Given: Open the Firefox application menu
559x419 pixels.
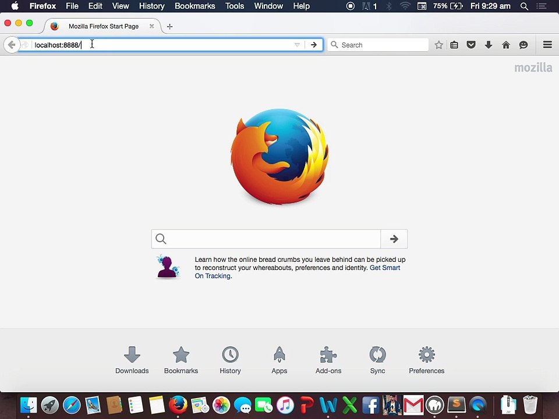Looking at the screenshot, I should point(43,6).
